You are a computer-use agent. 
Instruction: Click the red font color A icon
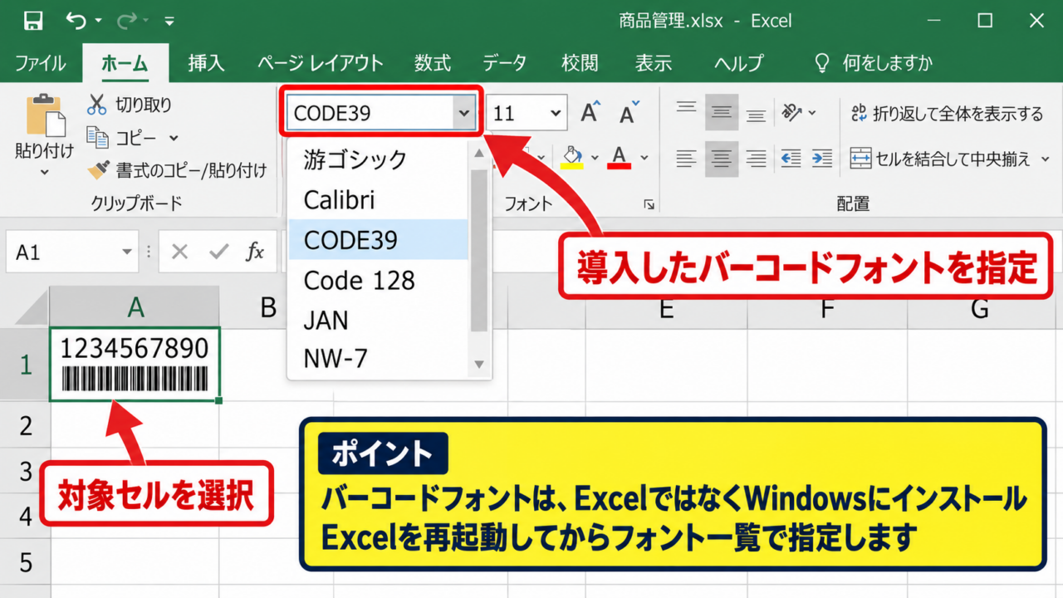619,157
